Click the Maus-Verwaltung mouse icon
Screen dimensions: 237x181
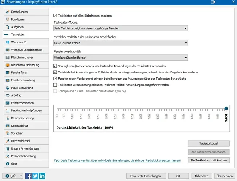tap(8, 88)
